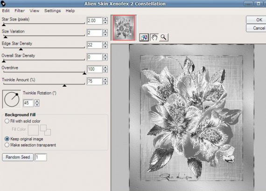Increase Overall Star Density with up arrow
The height and width of the screenshot is (191, 266).
[x=105, y=55]
